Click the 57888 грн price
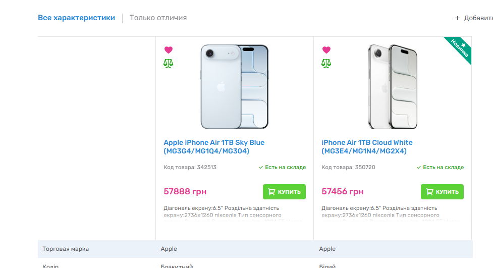This screenshot has width=493, height=268. click(x=185, y=191)
